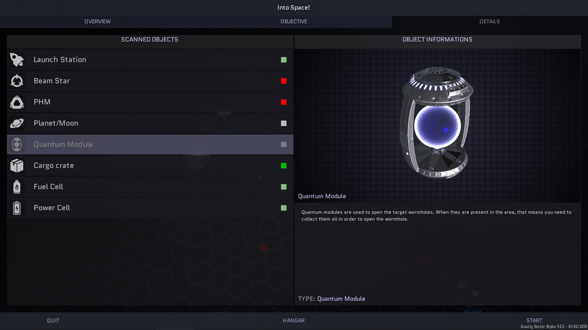Click the Quantum Module 3D preview image
The height and width of the screenshot is (330, 588).
[437, 123]
